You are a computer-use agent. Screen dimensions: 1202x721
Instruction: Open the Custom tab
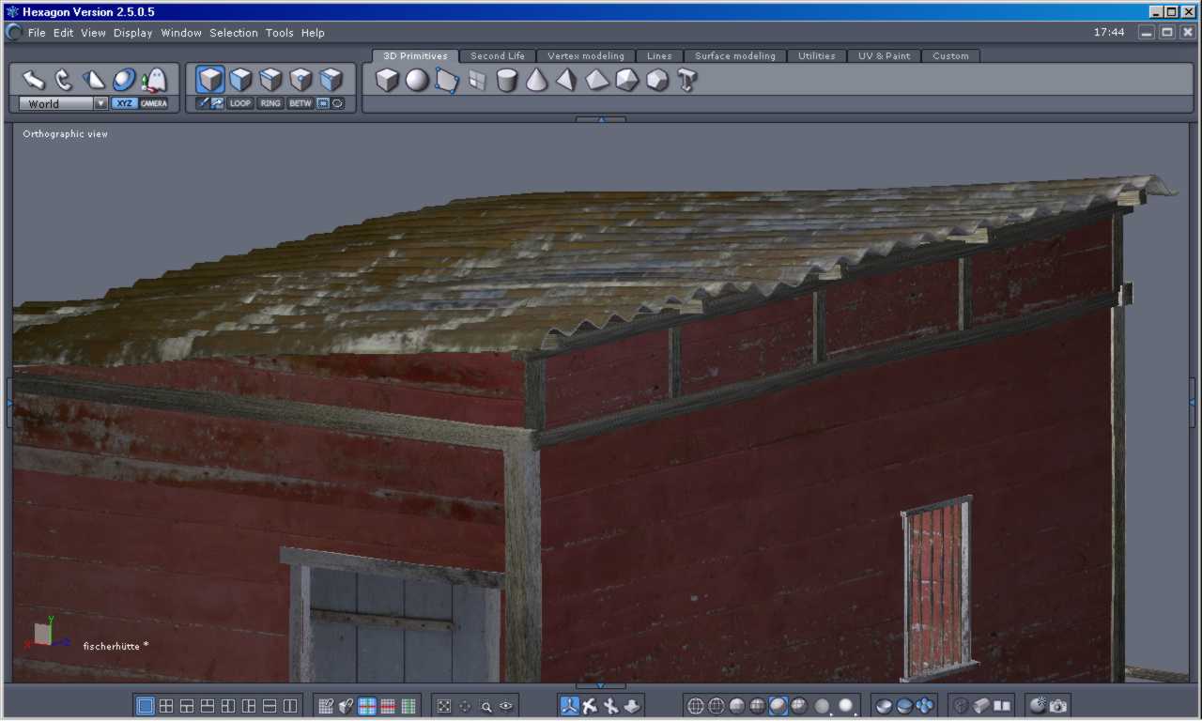coord(951,56)
